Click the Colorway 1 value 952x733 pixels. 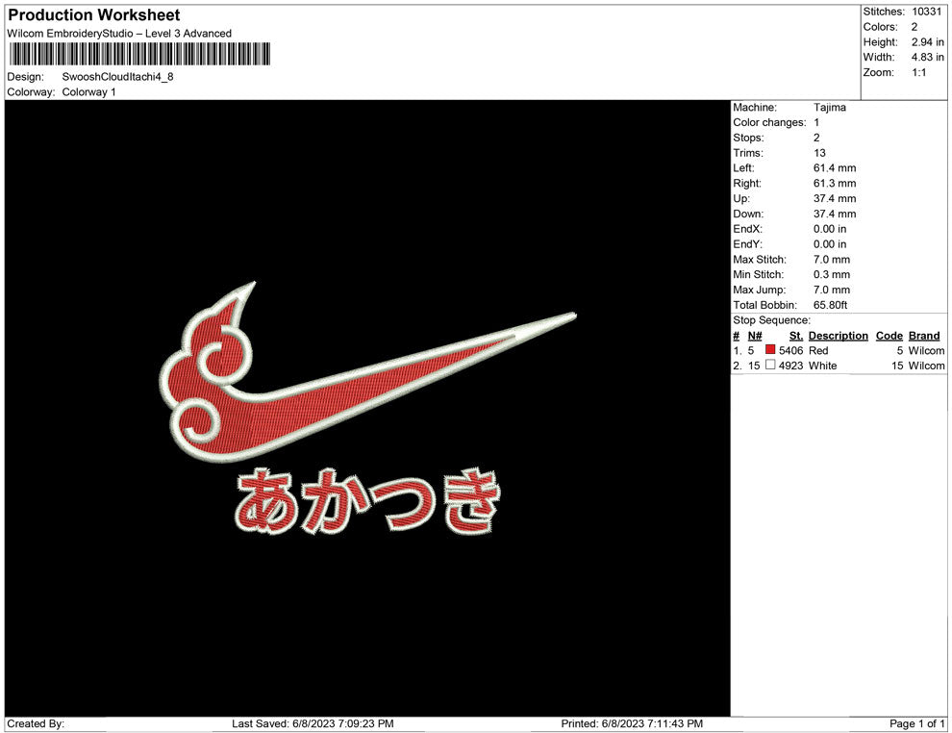(88, 92)
